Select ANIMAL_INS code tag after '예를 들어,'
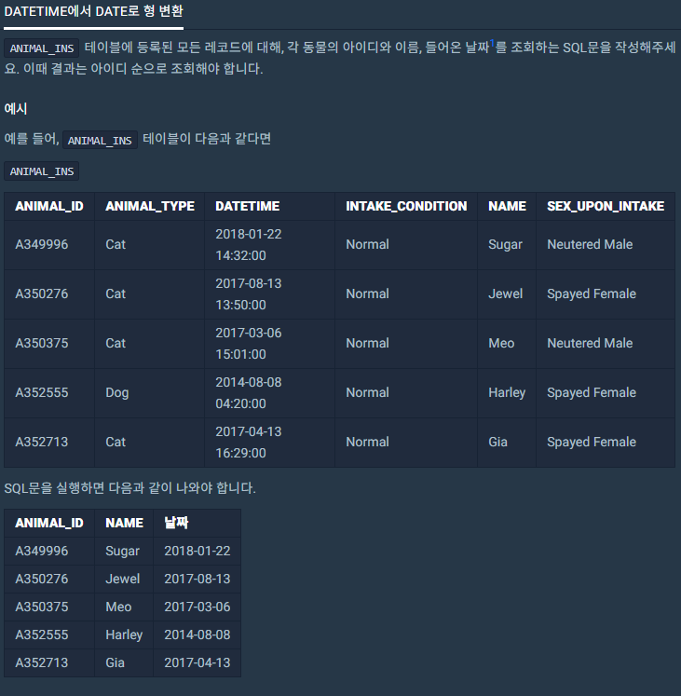 pos(100,141)
